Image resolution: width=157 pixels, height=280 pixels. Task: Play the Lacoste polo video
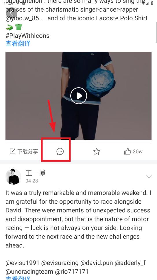tap(79, 96)
